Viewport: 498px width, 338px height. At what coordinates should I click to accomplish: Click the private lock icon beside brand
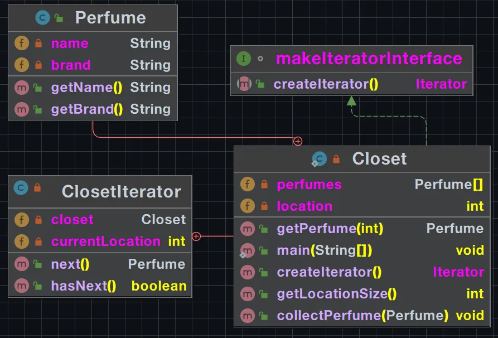(38, 65)
